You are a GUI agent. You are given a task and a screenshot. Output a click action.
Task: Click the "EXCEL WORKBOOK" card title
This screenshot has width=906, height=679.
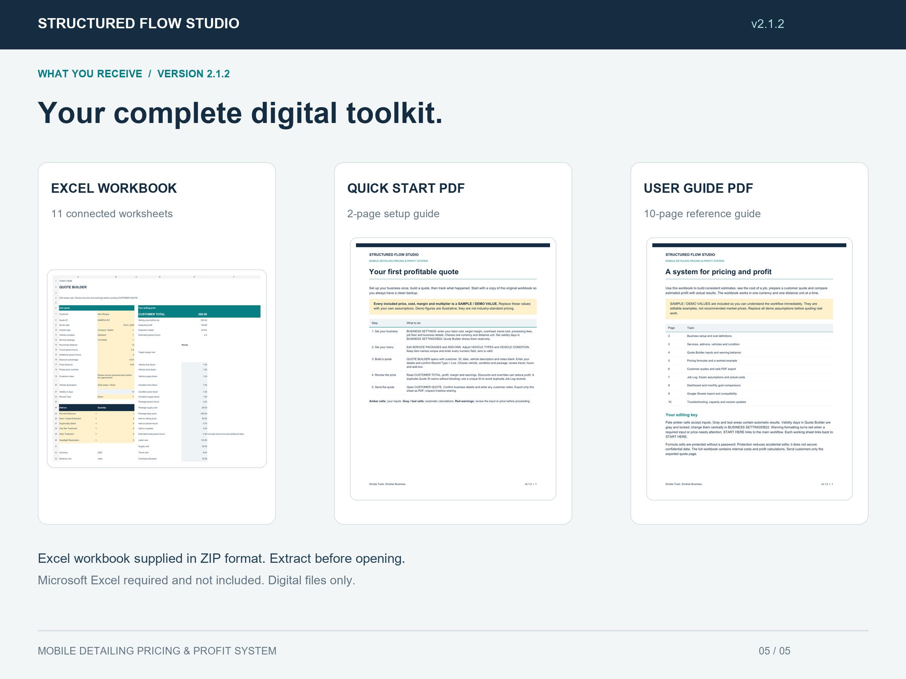(x=114, y=188)
